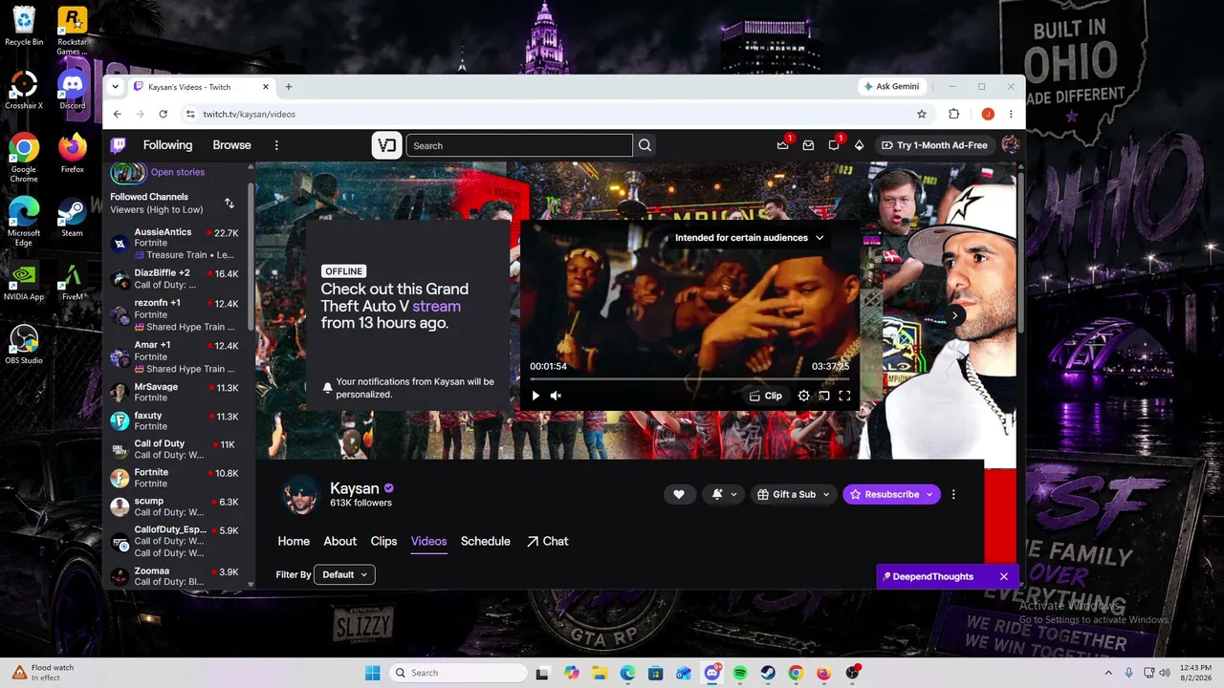Screen dimensions: 1224x688
Task: Click the Open stories link
Action: 178,172
